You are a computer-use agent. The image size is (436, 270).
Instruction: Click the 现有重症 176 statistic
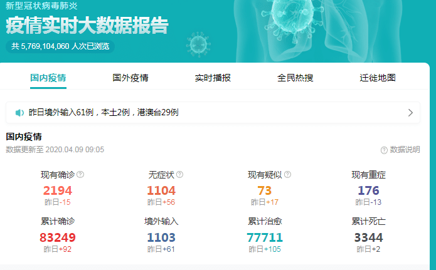click(368, 190)
